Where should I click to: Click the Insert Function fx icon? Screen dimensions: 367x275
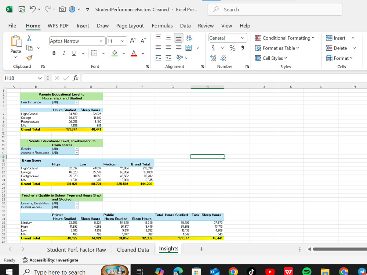[x=75, y=78]
